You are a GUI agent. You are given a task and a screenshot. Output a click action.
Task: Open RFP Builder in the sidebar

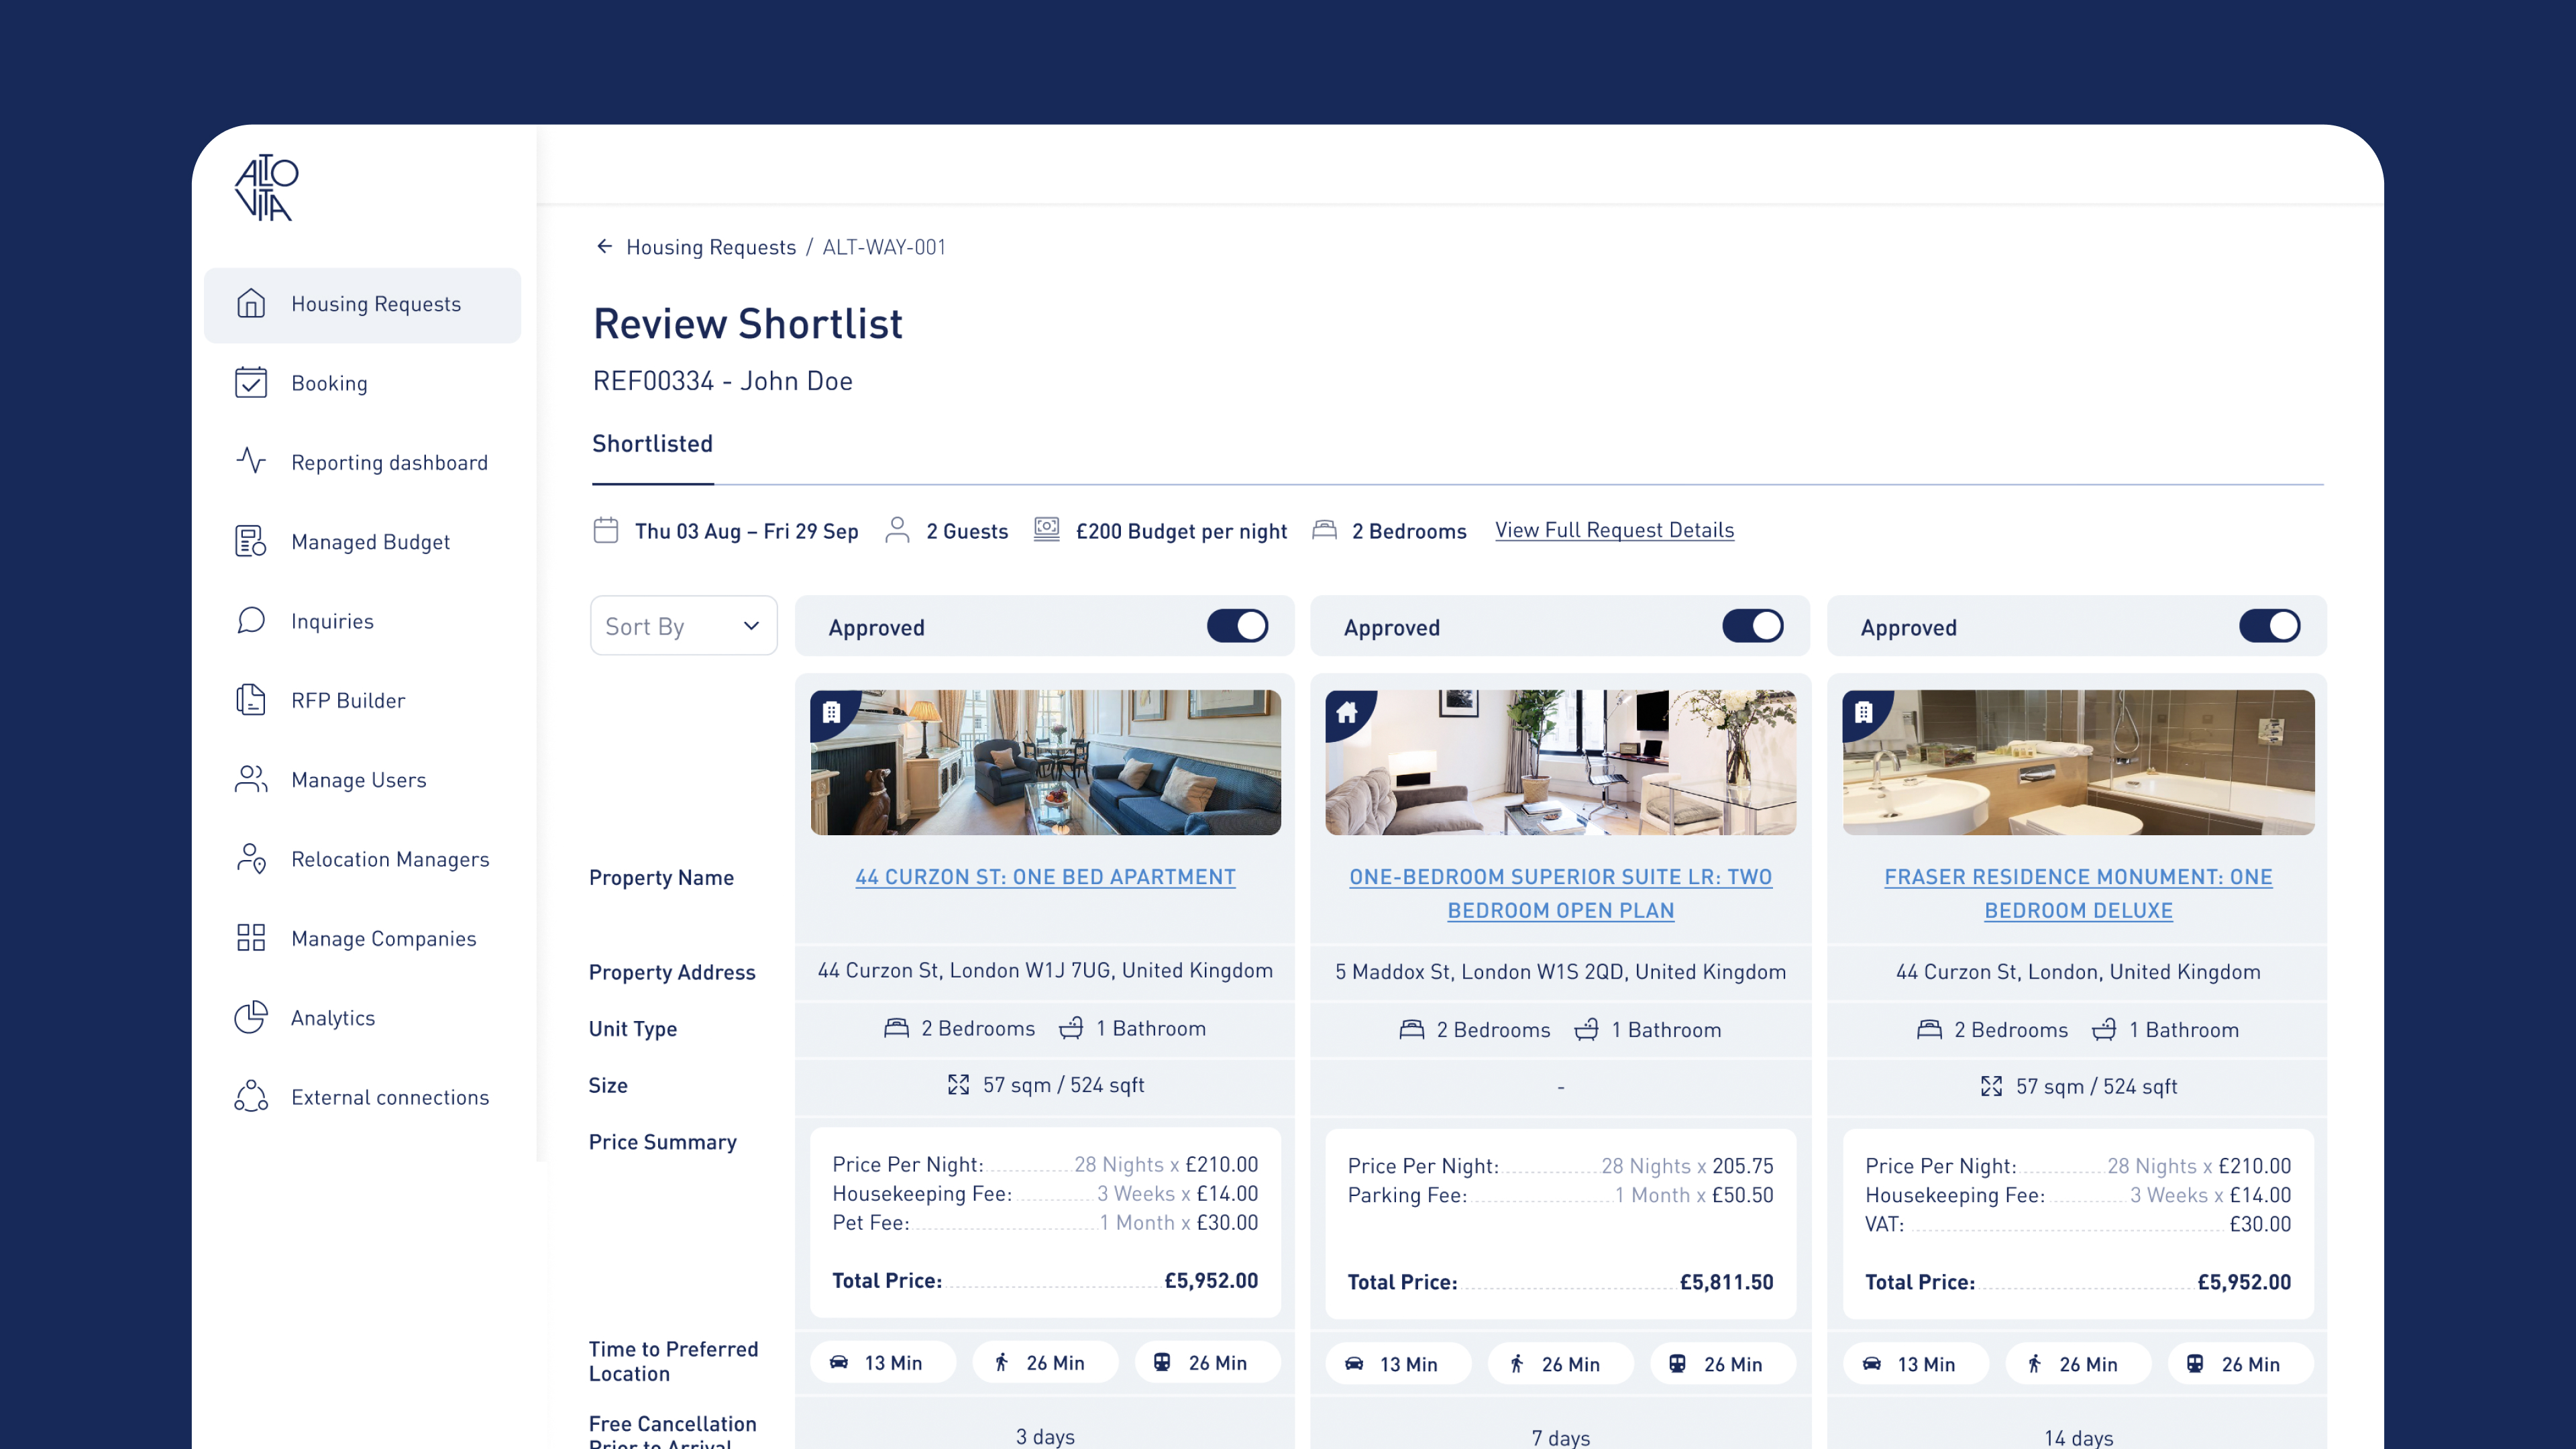coord(362,700)
